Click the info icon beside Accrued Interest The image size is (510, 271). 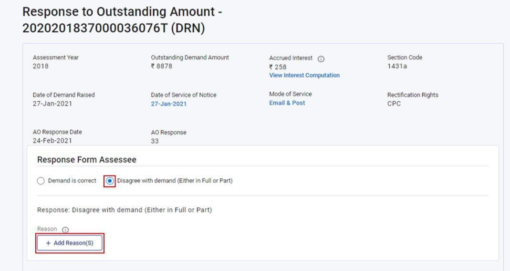[321, 59]
